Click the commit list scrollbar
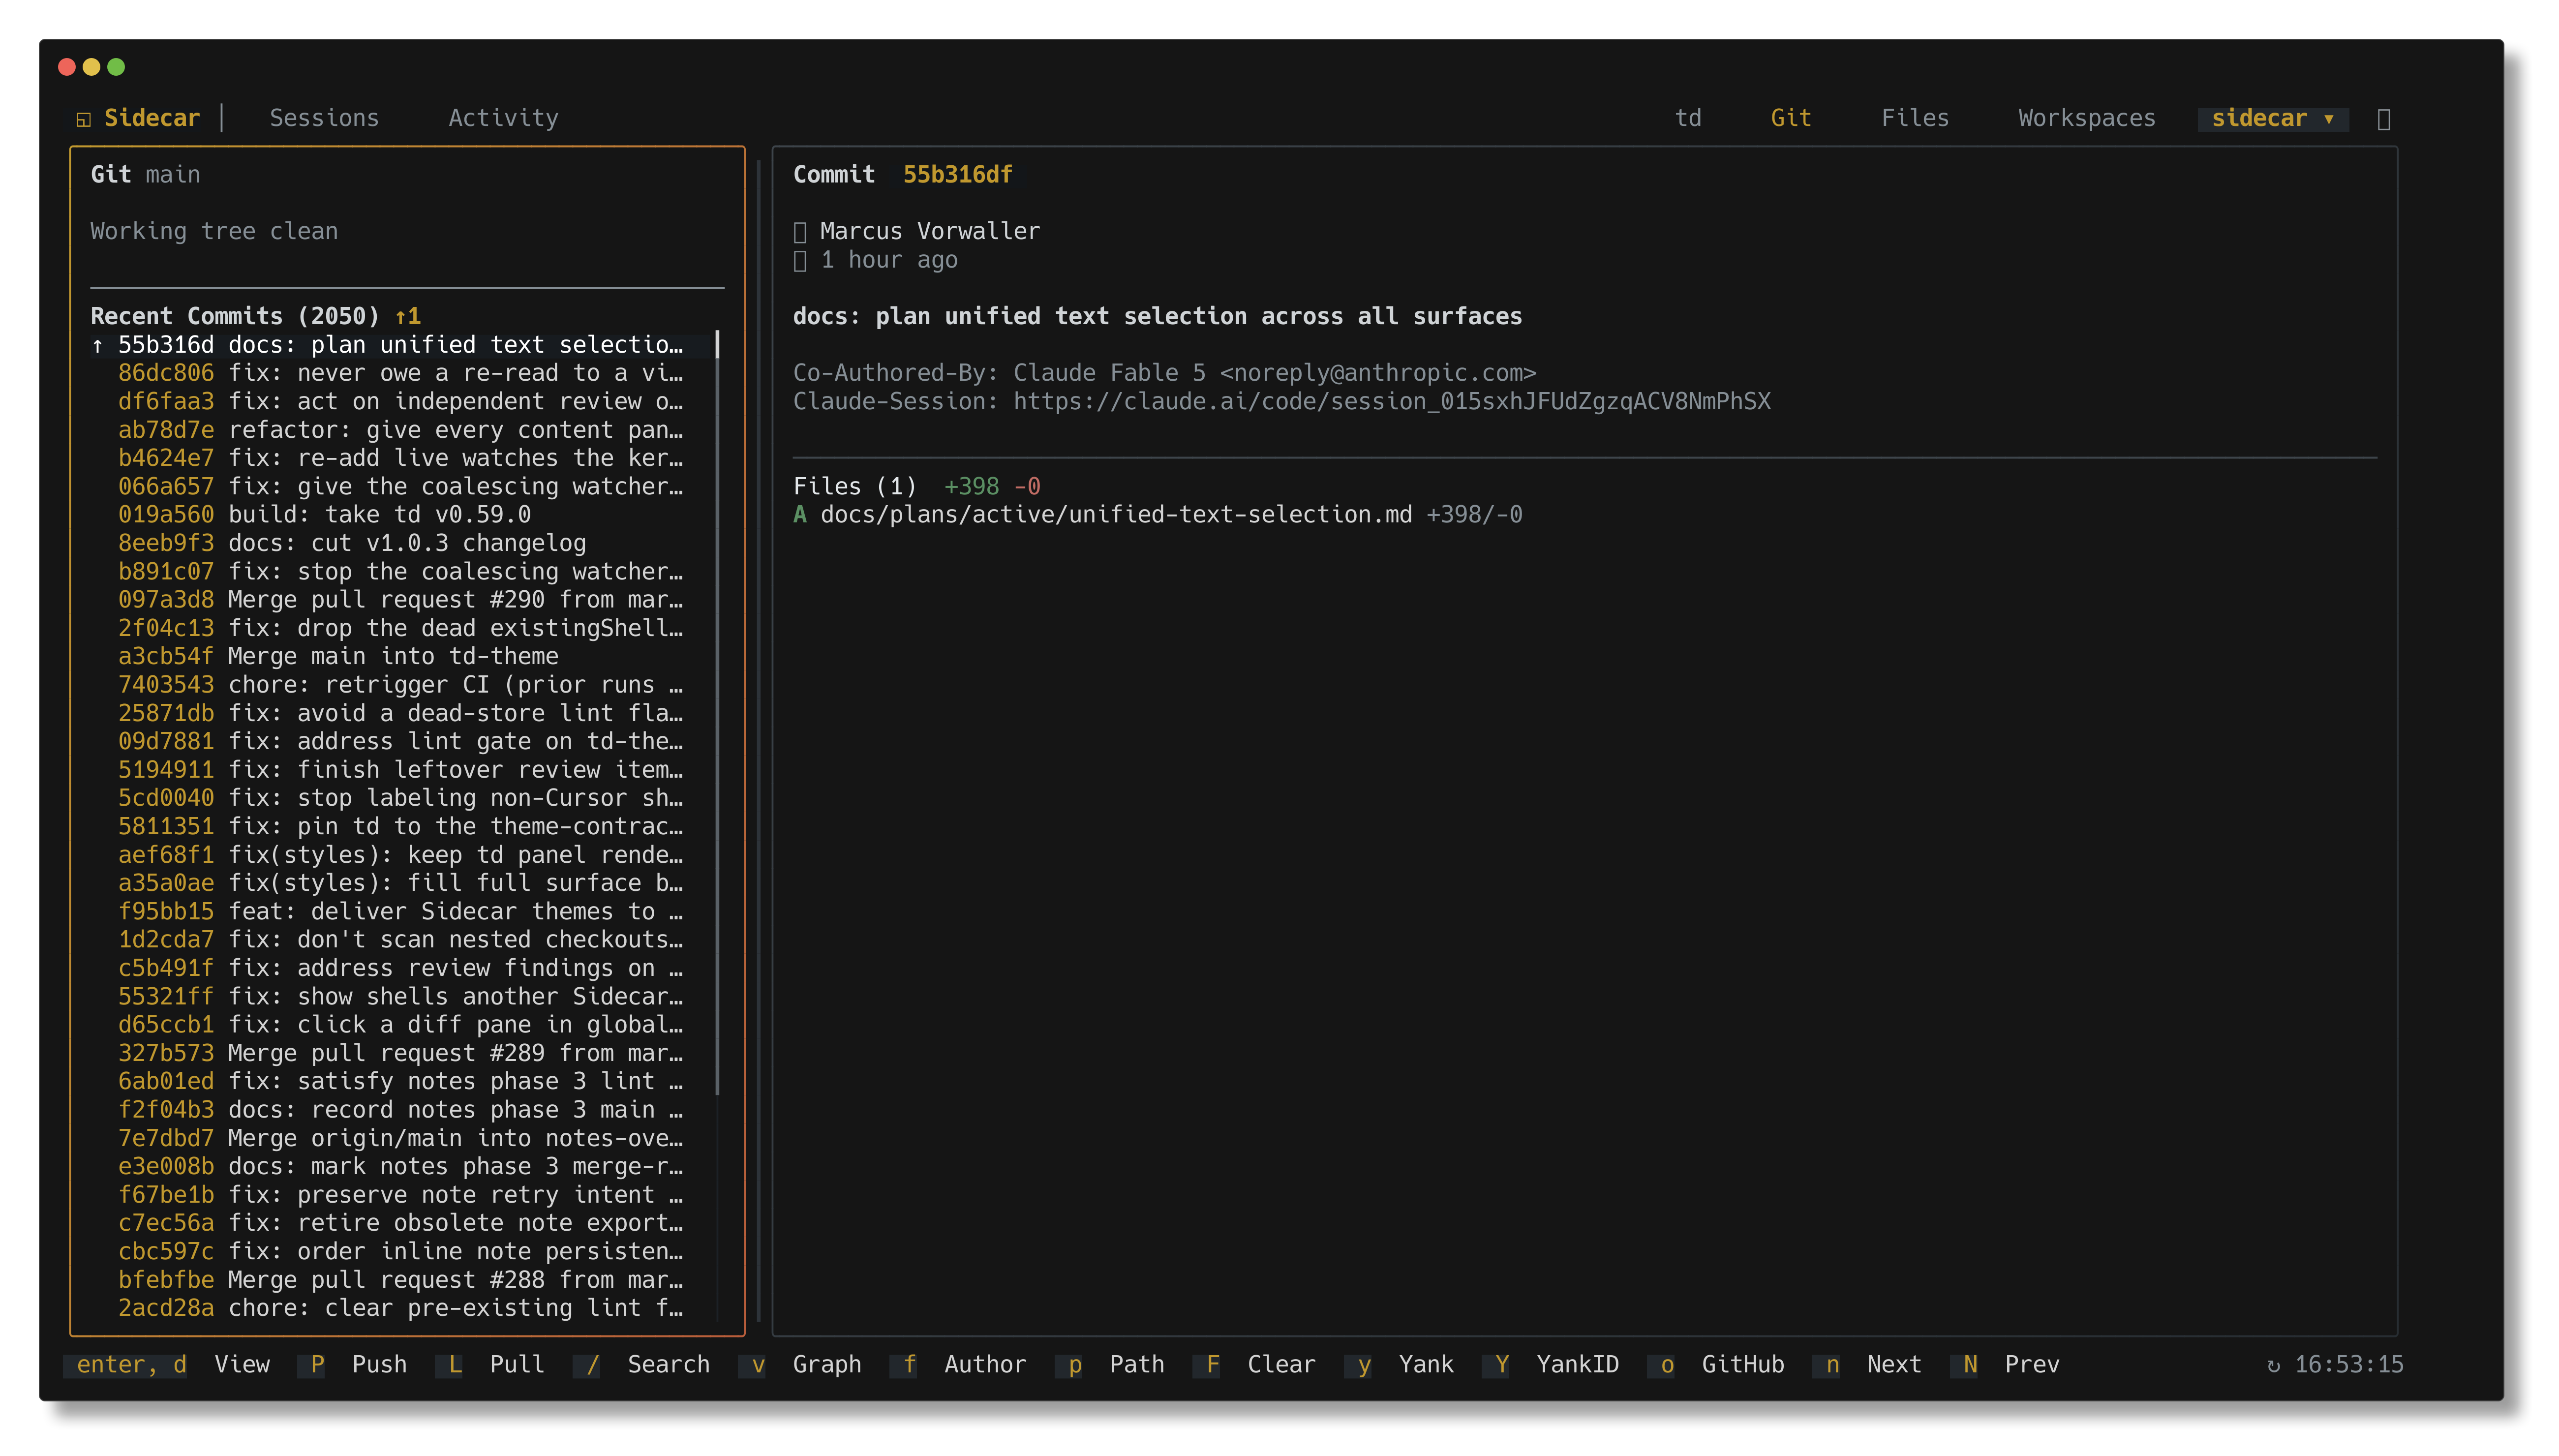Screen dimensions: 2559x1456 (717, 712)
